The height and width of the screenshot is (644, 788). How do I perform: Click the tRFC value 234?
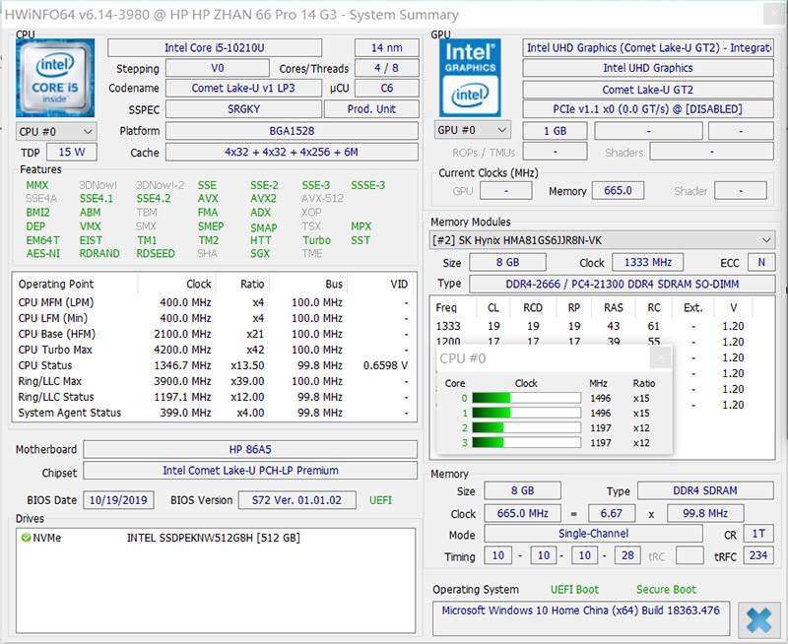pos(758,555)
